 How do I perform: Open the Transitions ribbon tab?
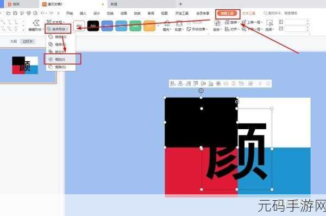(x=110, y=13)
